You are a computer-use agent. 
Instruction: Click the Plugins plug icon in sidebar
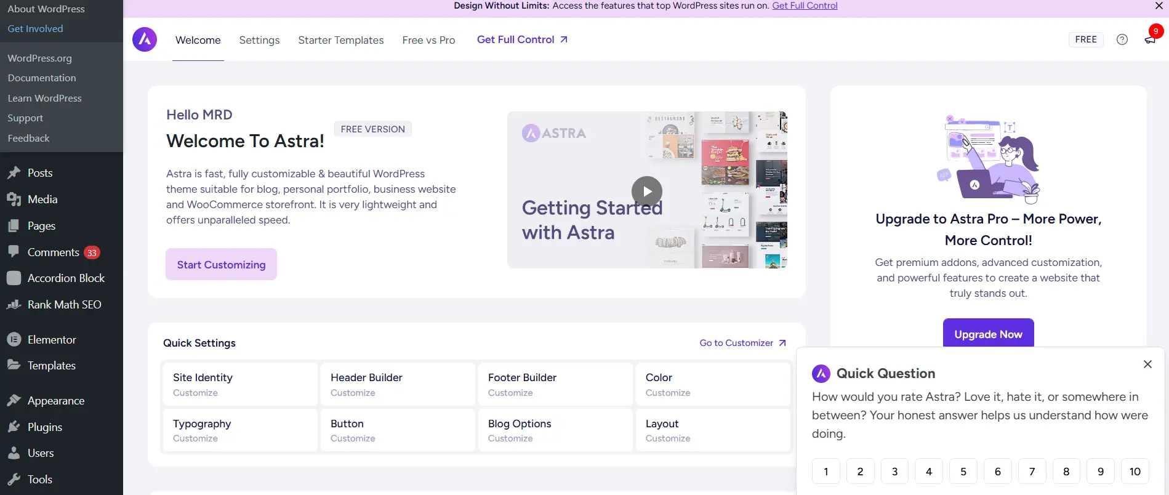point(14,427)
